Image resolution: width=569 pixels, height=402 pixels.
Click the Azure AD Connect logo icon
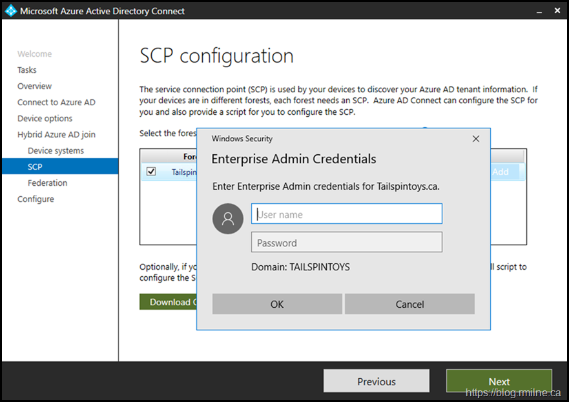coord(11,11)
